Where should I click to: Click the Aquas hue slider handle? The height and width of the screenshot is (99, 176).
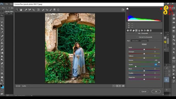pyautogui.click(x=136, y=67)
